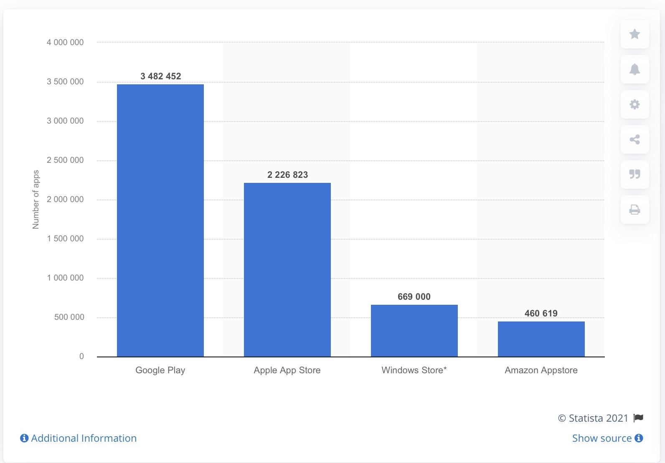Click the print icon

(x=635, y=210)
